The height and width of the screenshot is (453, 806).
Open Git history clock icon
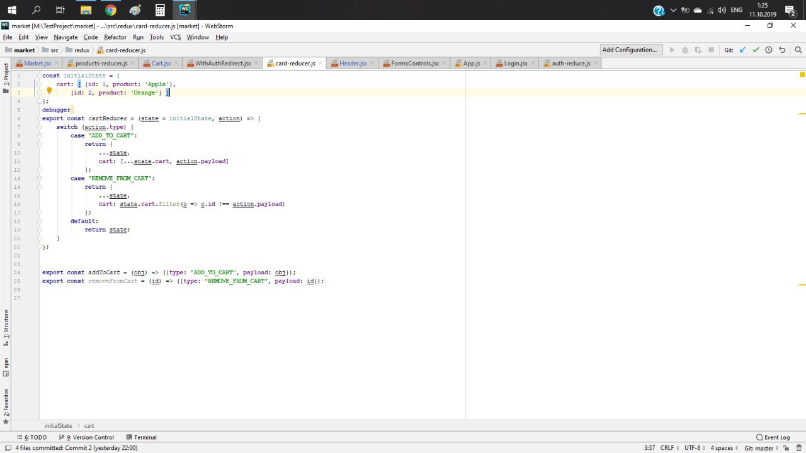click(x=769, y=50)
